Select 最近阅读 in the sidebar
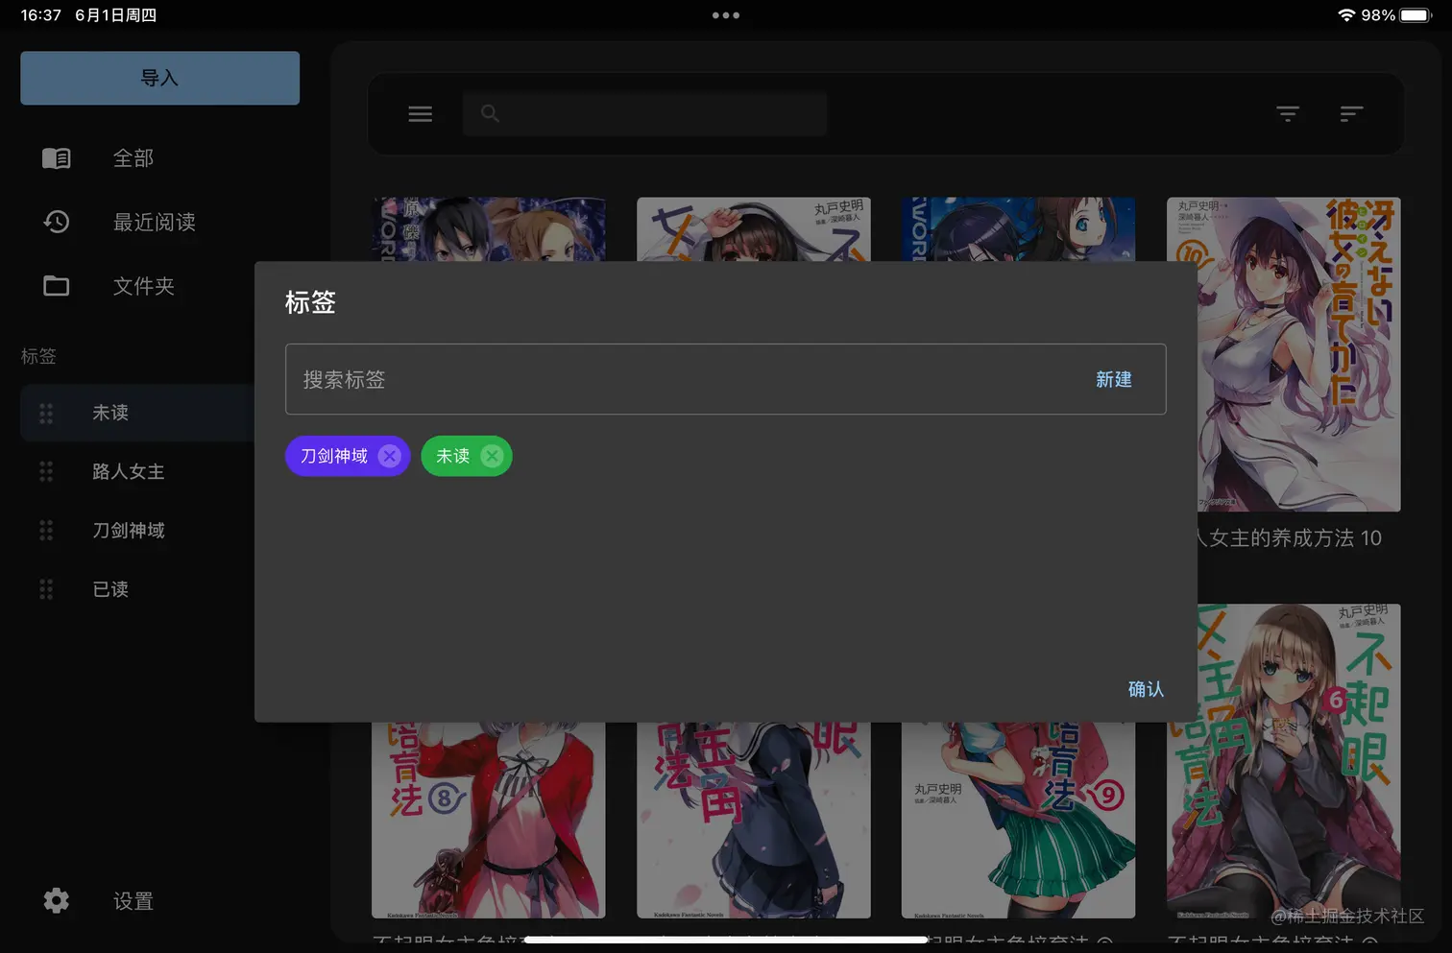 tap(155, 222)
